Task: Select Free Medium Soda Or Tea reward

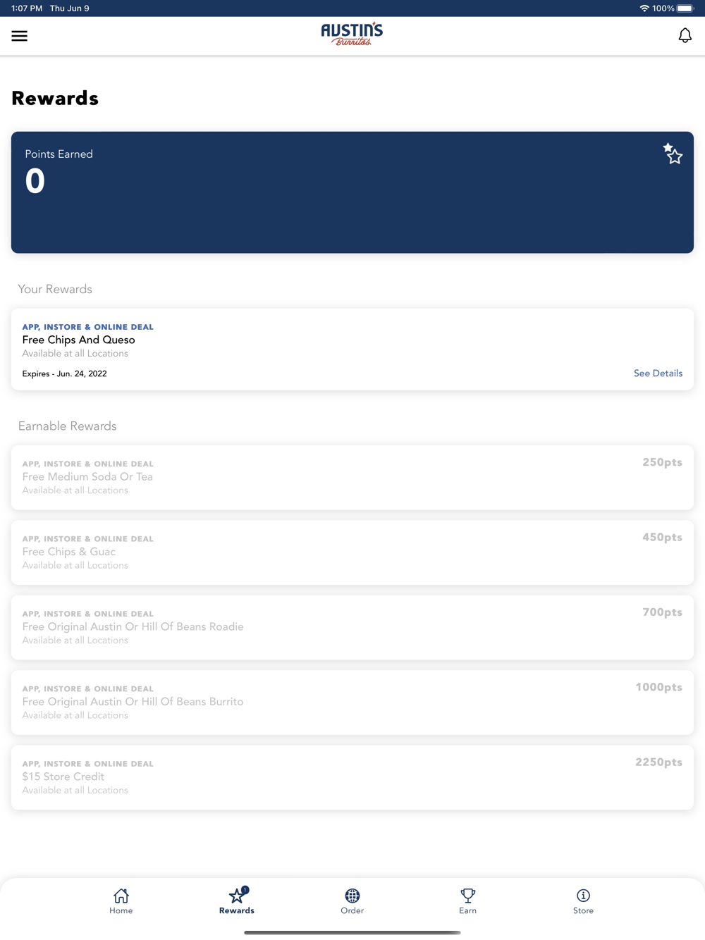Action: [x=352, y=477]
